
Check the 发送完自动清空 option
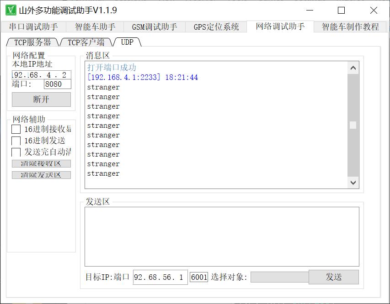[x=15, y=152]
